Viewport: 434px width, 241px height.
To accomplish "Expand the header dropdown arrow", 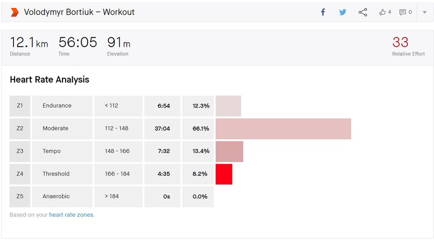I will point(424,12).
